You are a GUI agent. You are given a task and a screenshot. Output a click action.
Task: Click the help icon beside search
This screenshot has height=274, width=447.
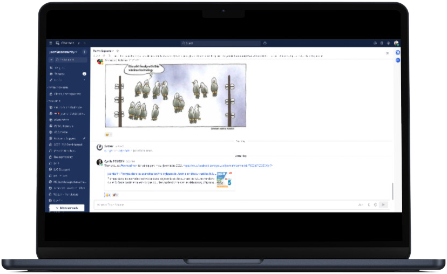pyautogui.click(x=265, y=43)
